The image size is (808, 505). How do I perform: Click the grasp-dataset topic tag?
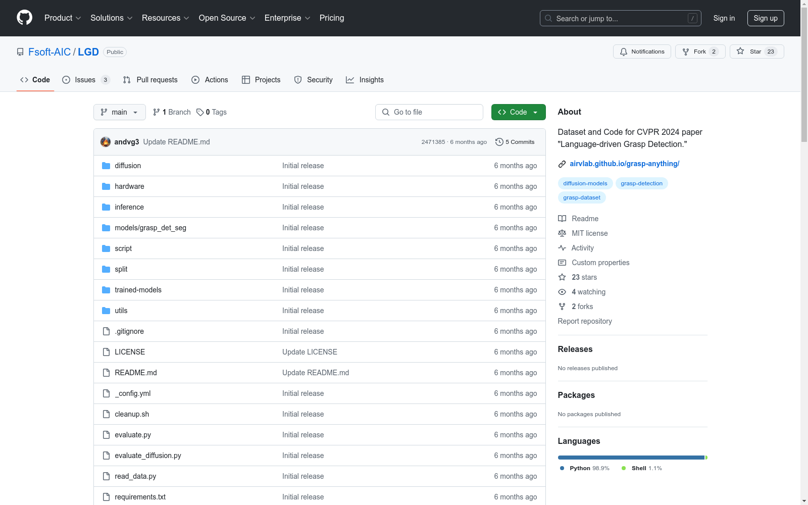tap(582, 197)
